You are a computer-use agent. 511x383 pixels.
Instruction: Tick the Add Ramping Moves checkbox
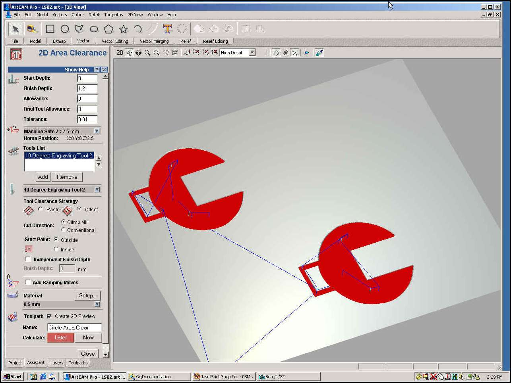point(28,282)
